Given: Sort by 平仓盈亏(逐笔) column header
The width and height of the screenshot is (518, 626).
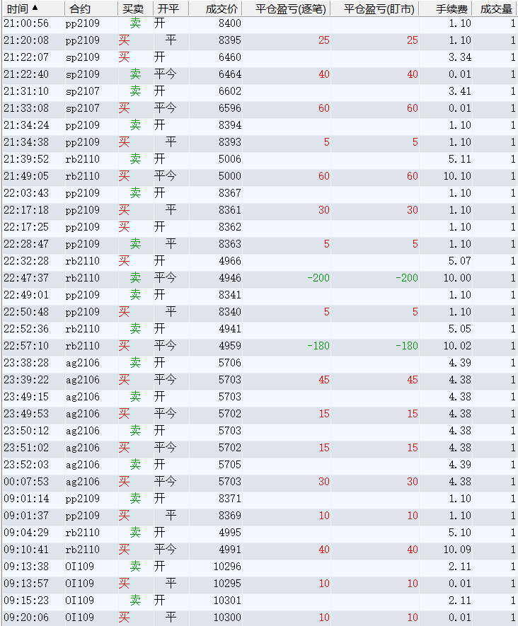Looking at the screenshot, I should 290,9.
